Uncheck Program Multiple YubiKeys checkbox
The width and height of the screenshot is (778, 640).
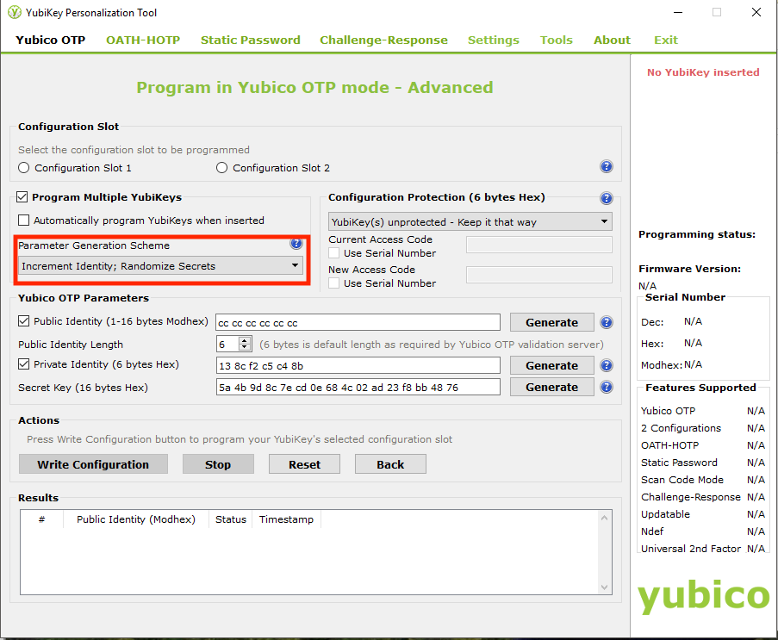(x=22, y=197)
